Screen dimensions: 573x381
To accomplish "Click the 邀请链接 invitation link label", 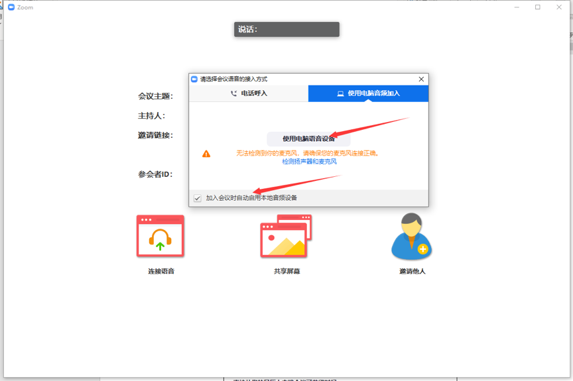I will [x=155, y=135].
